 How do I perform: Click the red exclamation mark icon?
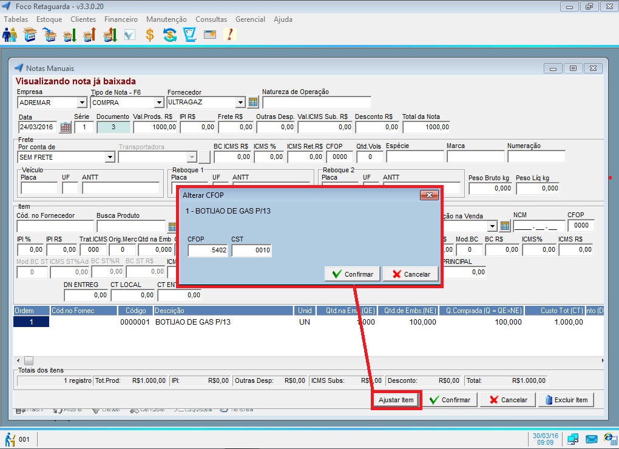point(230,35)
